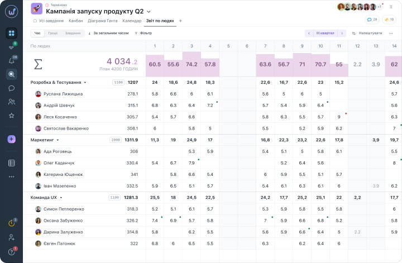Switch to the Діаграма Ганта tab
The image size is (402, 263).
pos(103,21)
